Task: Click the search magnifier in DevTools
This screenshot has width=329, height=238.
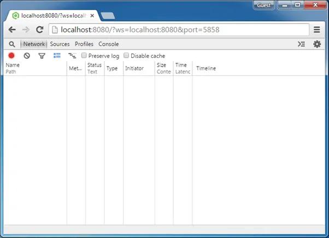Action: tap(12, 44)
